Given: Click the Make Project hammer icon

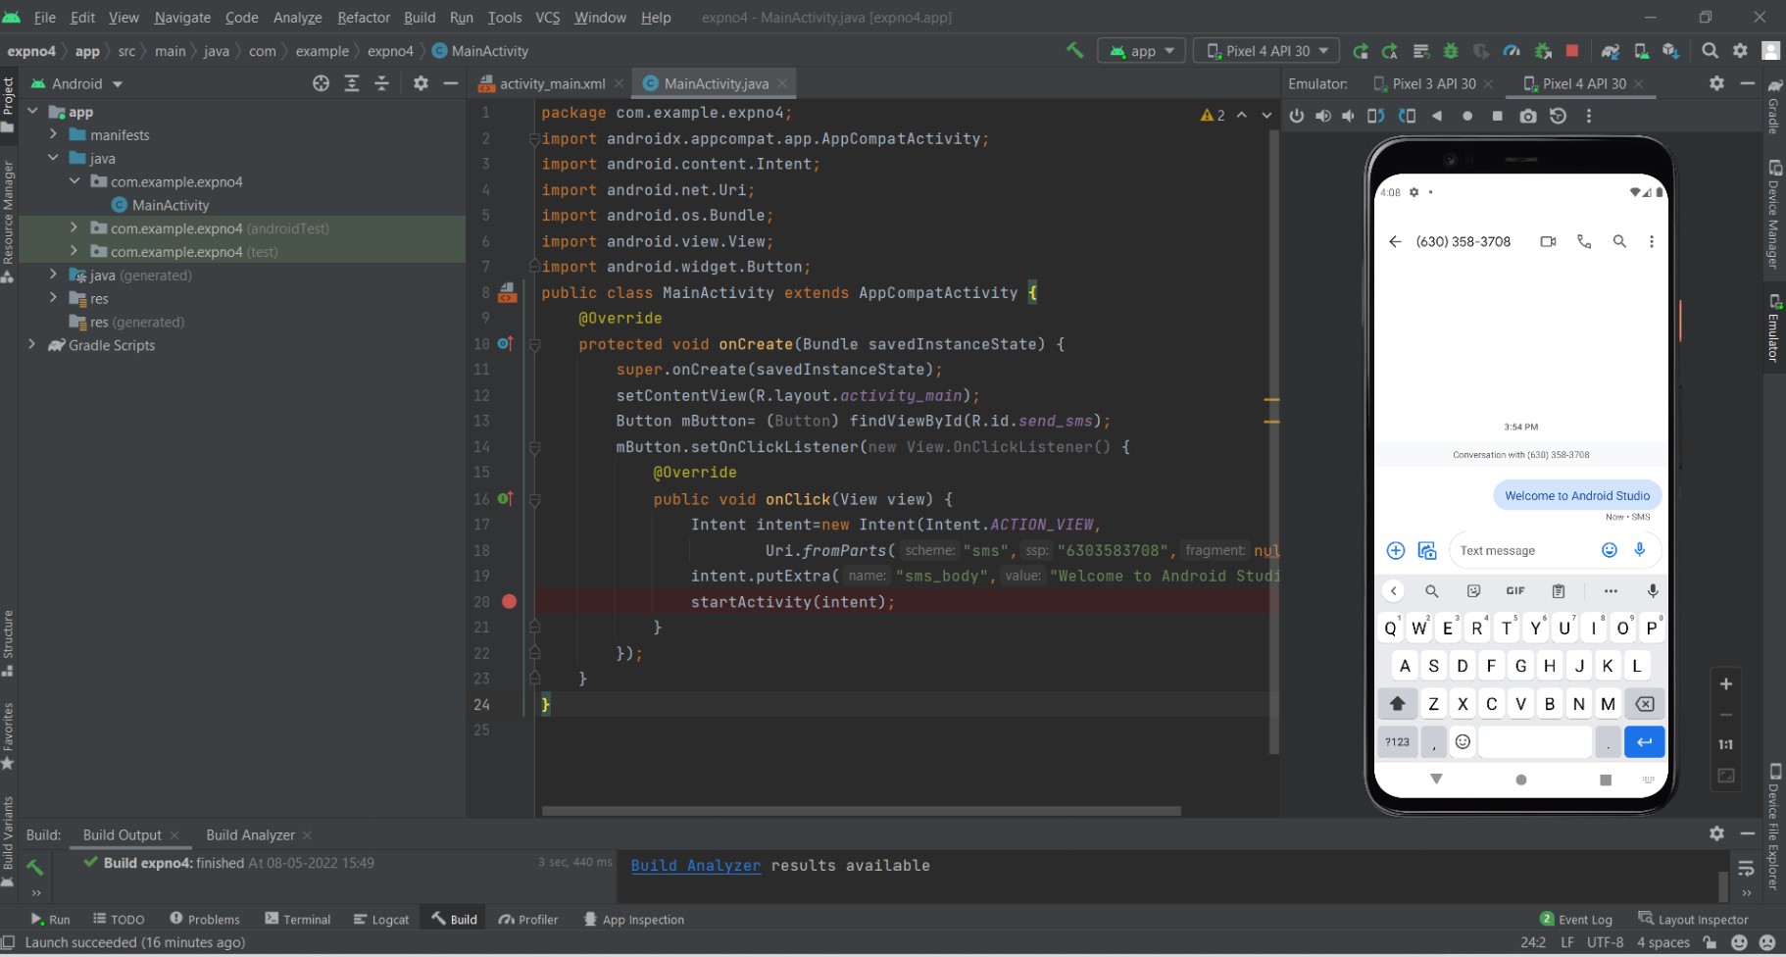Looking at the screenshot, I should [x=1074, y=50].
